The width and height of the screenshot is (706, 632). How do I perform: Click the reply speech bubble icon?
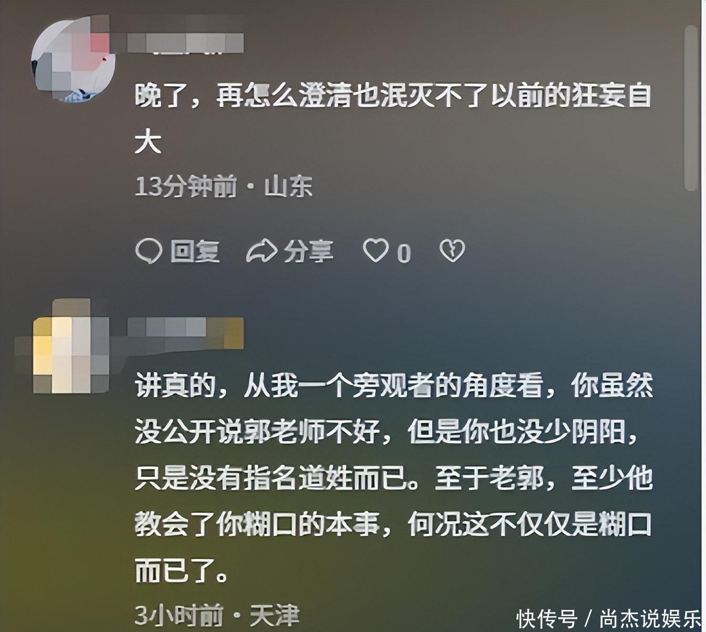pyautogui.click(x=148, y=251)
